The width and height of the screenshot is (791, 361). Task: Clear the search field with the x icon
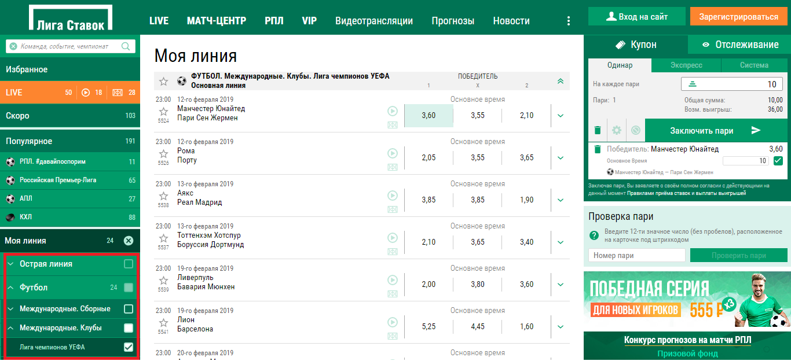pos(13,46)
